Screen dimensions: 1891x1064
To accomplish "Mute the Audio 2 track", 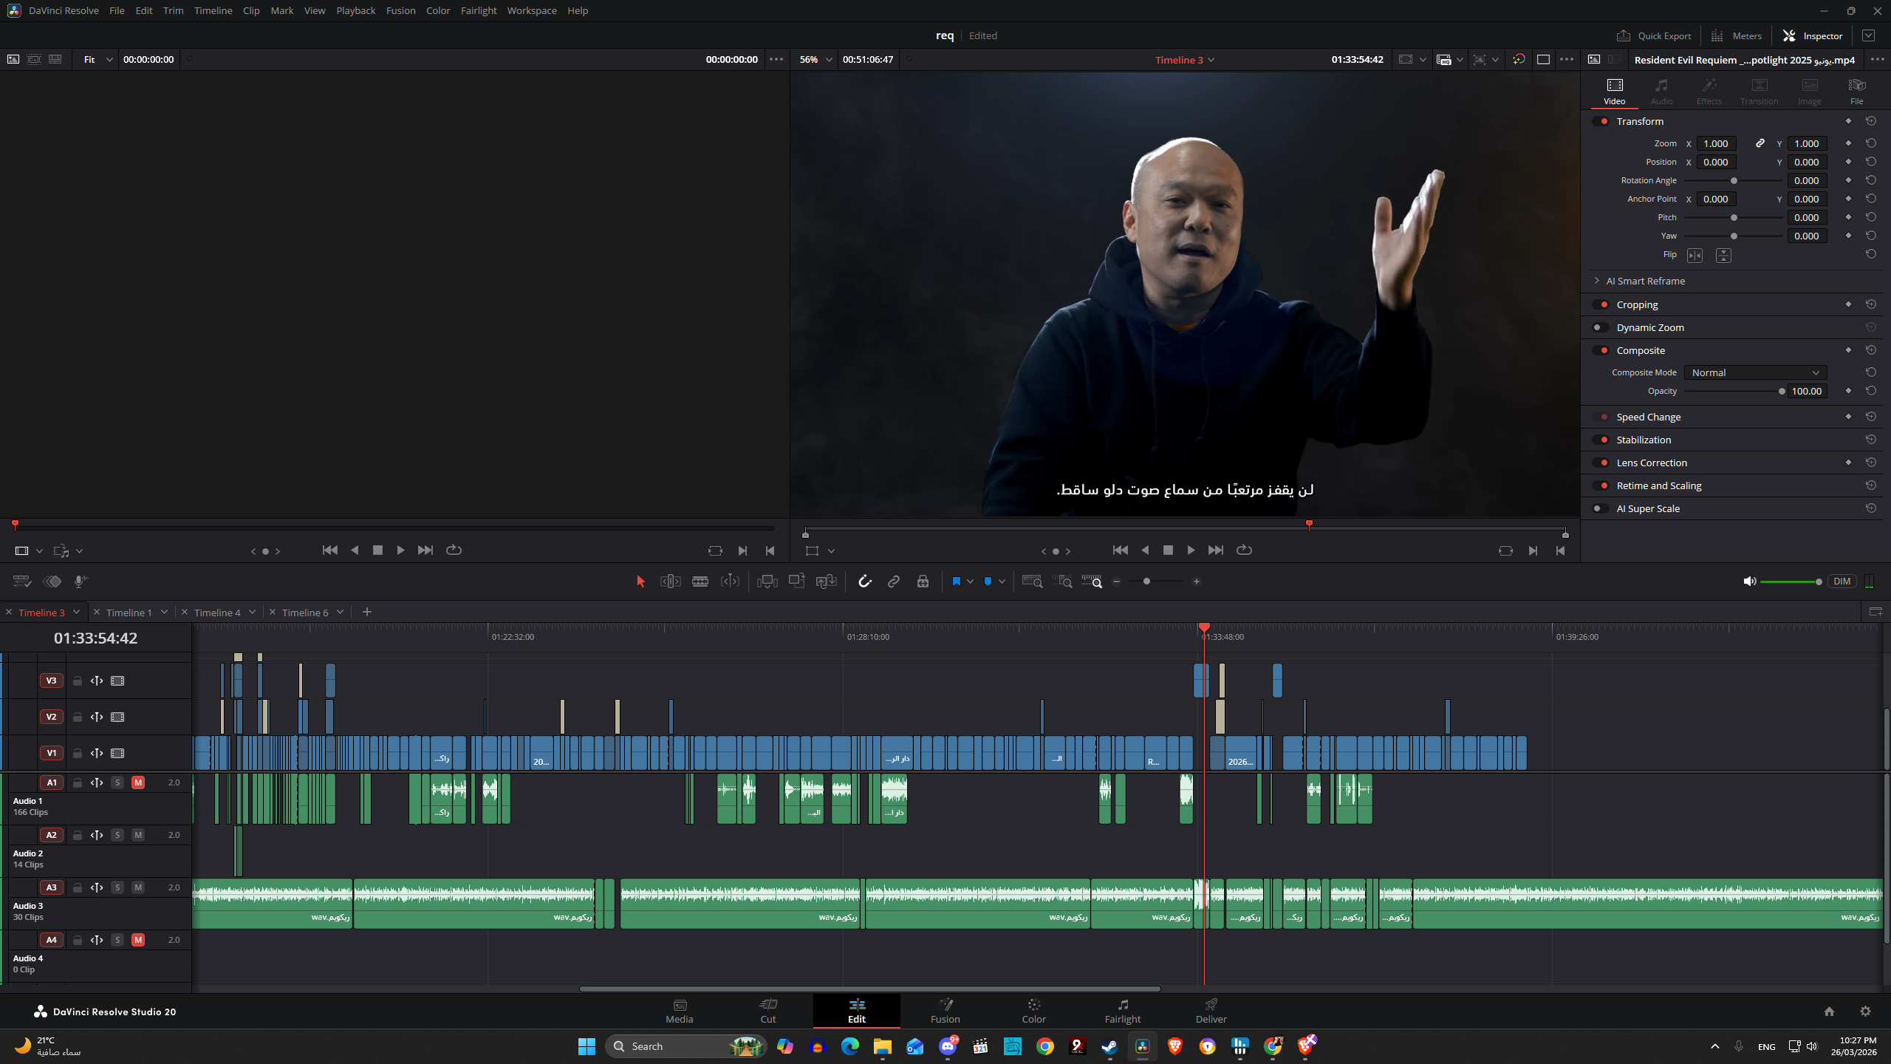I will [137, 835].
